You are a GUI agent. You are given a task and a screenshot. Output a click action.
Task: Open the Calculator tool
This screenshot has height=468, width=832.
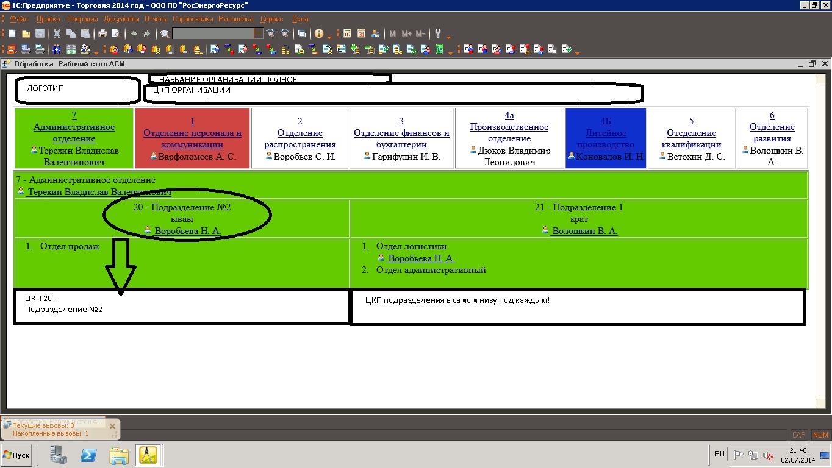point(347,34)
